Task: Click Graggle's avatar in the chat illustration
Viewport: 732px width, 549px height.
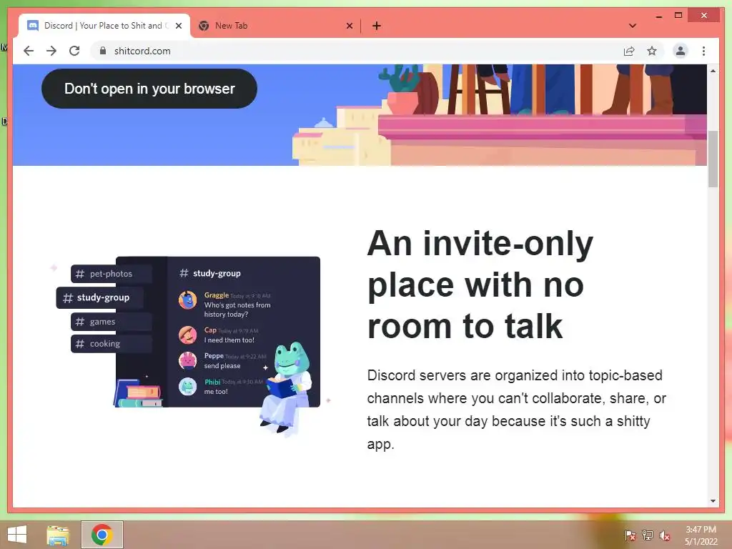Action: 188,300
